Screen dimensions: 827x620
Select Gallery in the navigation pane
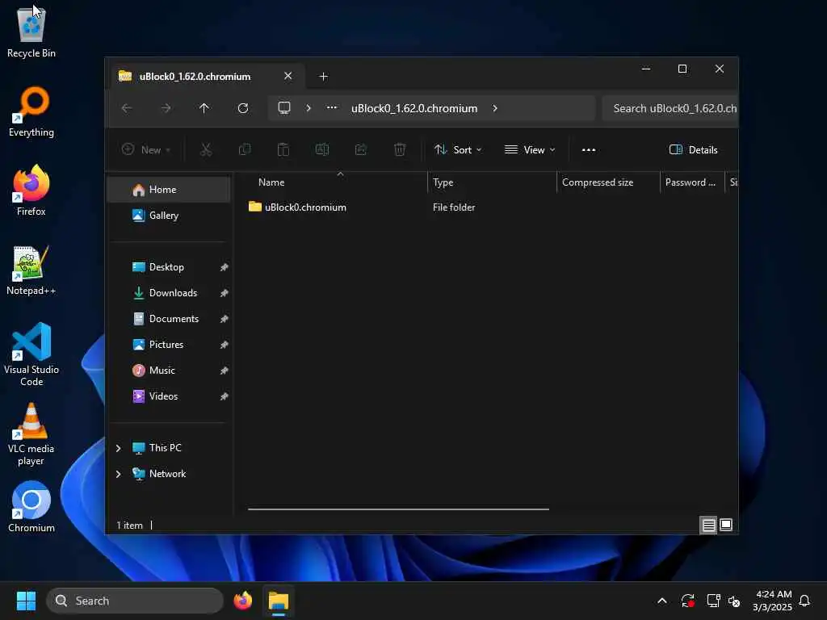pyautogui.click(x=169, y=215)
